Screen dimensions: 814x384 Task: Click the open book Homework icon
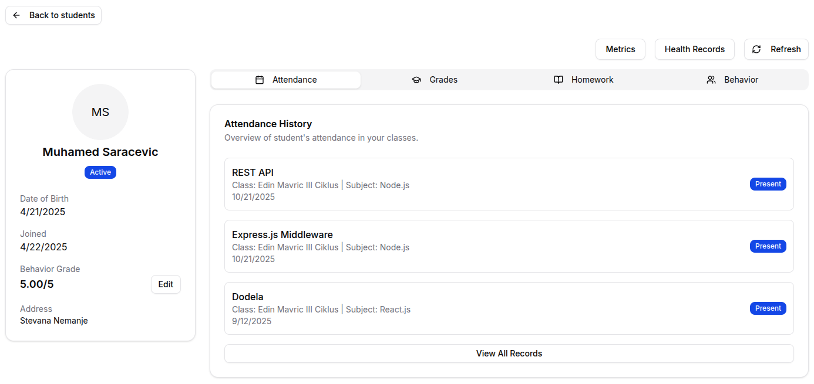[559, 80]
